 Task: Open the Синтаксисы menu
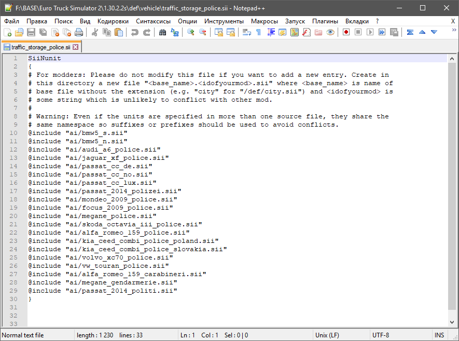click(x=153, y=21)
